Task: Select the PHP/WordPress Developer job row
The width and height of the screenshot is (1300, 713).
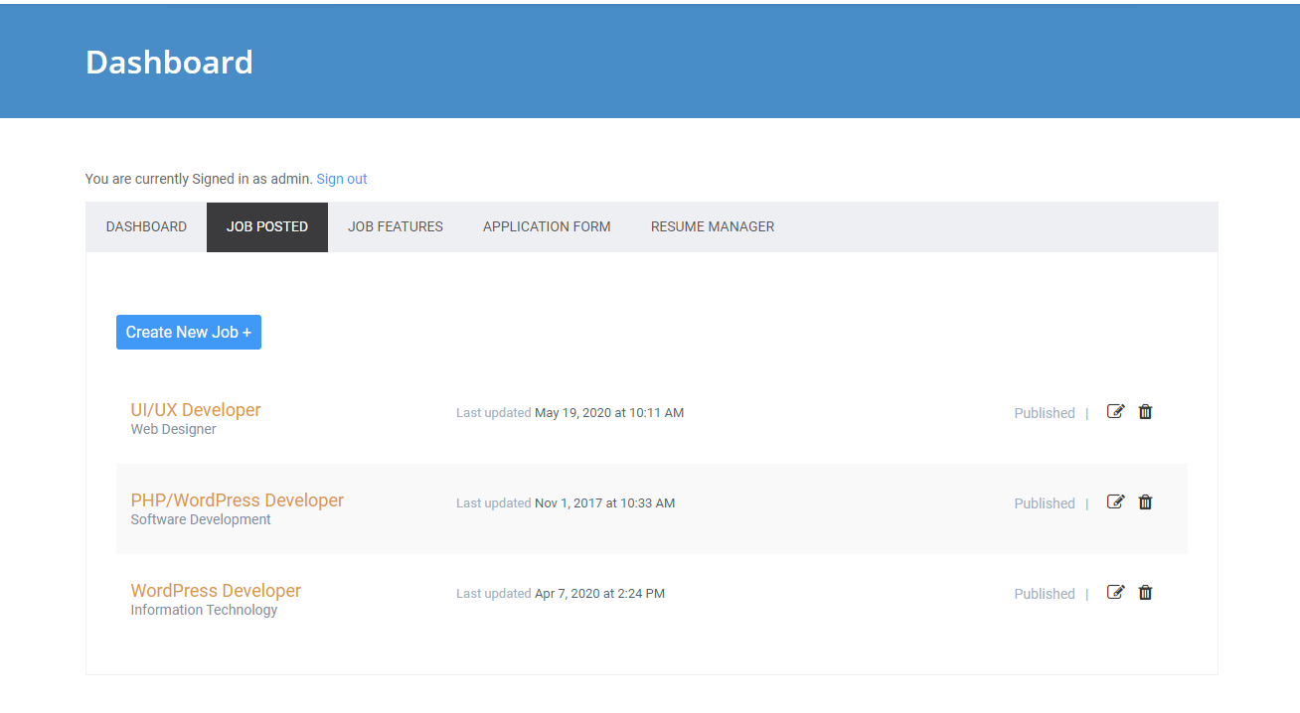Action: click(x=652, y=508)
